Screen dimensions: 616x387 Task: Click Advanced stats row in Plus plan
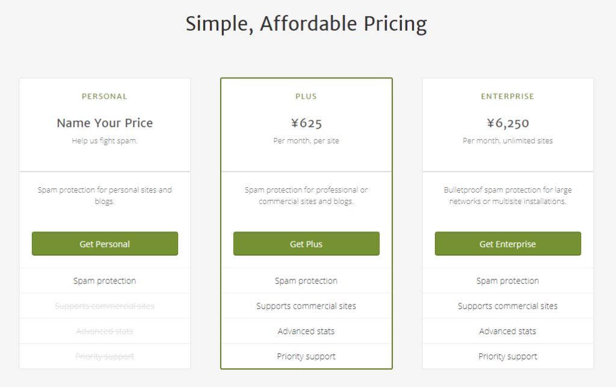click(306, 331)
